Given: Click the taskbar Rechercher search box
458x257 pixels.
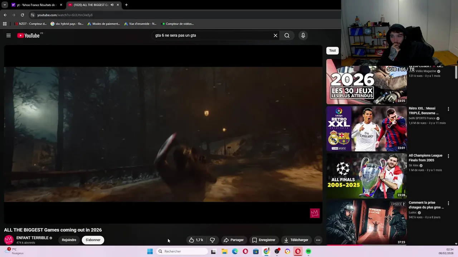Looking at the screenshot, I should [x=182, y=251].
